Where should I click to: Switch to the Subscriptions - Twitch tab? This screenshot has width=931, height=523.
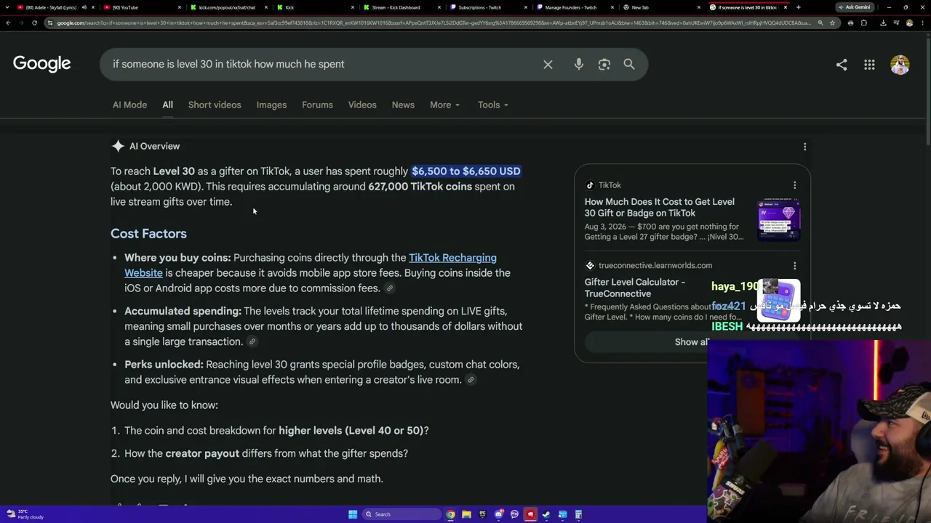(486, 7)
